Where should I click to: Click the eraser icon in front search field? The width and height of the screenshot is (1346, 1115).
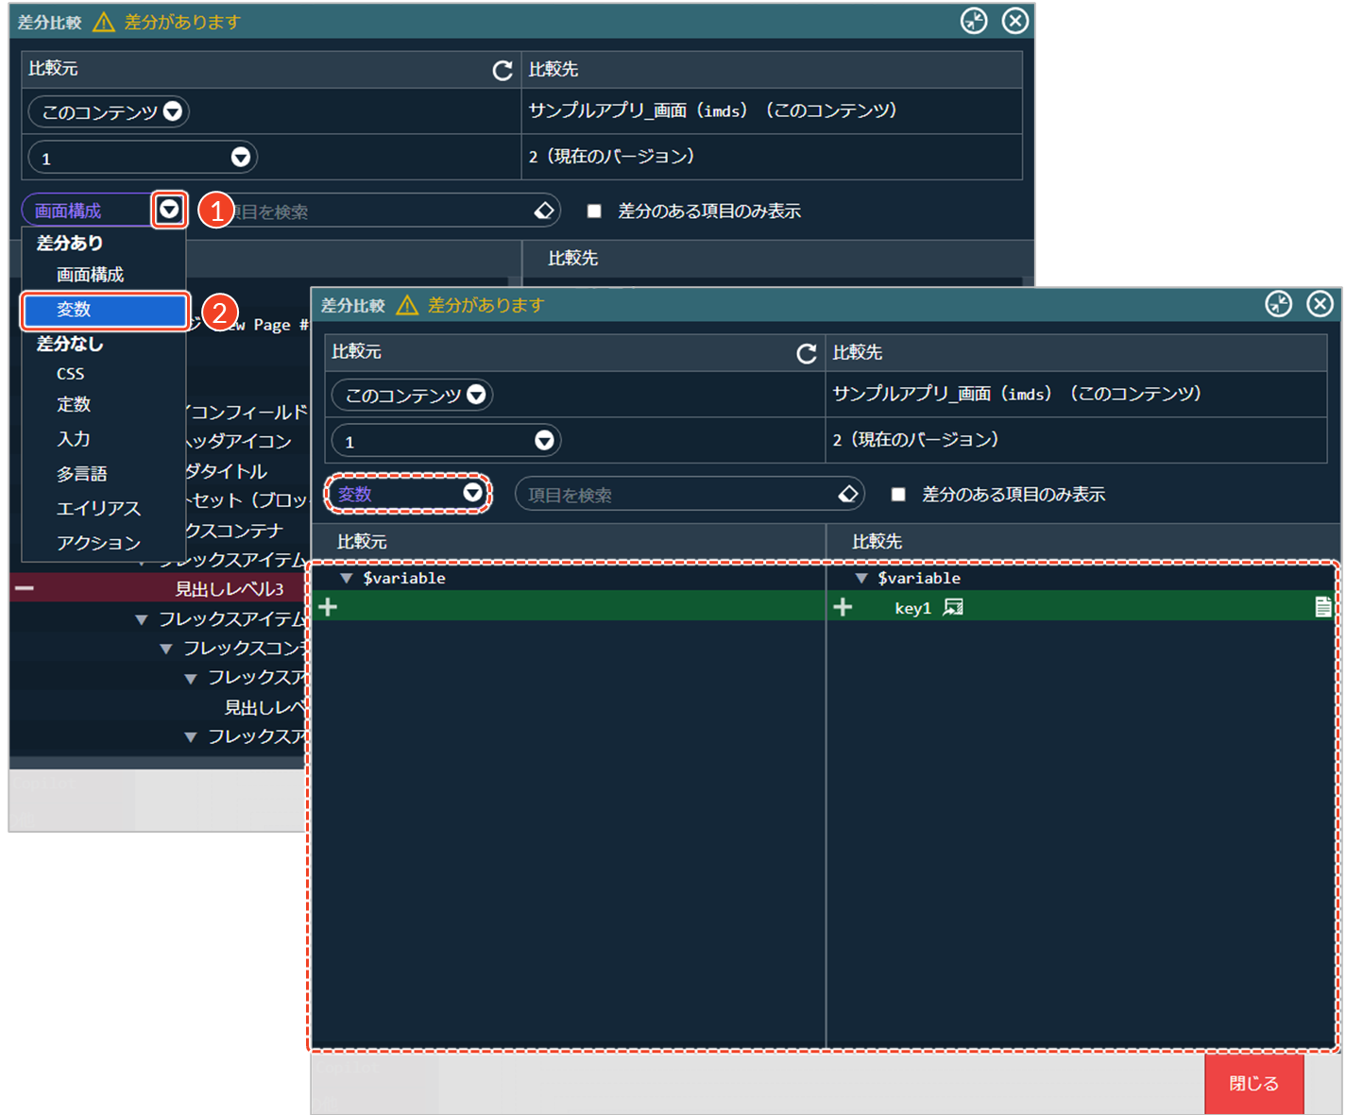(x=847, y=494)
